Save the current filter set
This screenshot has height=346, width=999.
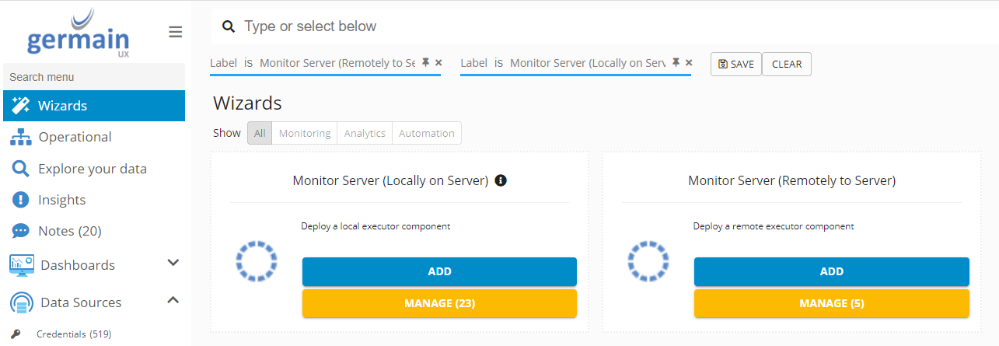click(735, 65)
